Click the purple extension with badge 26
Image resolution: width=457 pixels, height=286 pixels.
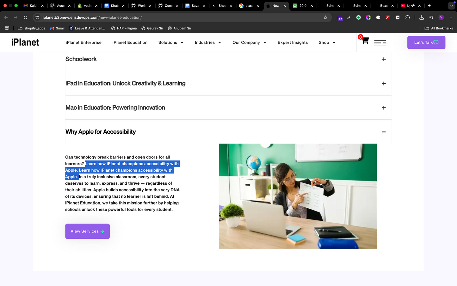pos(340,18)
